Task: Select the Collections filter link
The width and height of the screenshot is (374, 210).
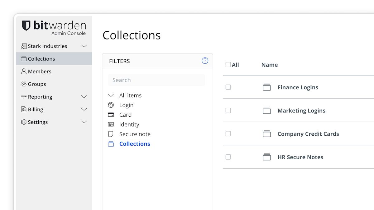Action: click(x=135, y=144)
